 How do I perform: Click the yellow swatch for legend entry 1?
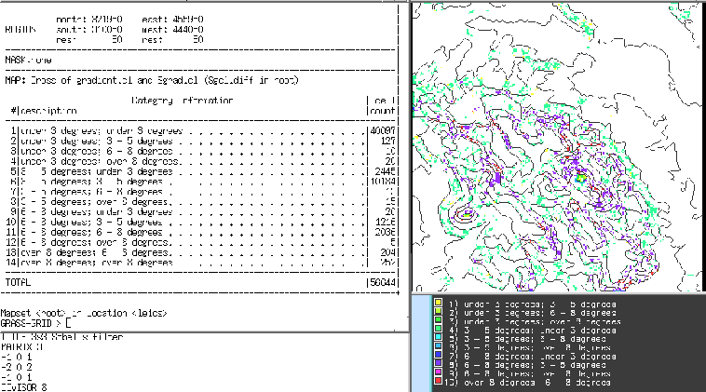tap(438, 303)
